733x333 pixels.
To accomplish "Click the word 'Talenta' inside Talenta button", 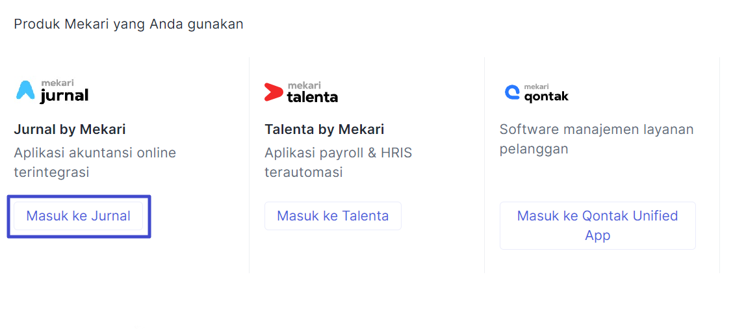I will tap(366, 216).
